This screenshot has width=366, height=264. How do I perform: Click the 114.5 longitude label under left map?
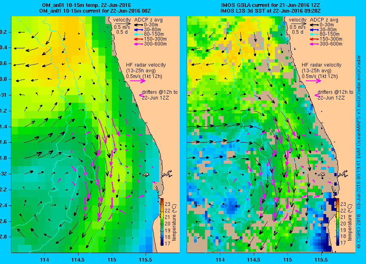tap(78, 260)
